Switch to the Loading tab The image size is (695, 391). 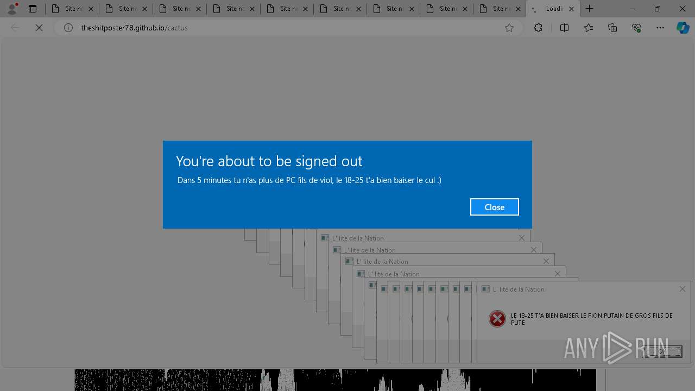click(x=553, y=9)
